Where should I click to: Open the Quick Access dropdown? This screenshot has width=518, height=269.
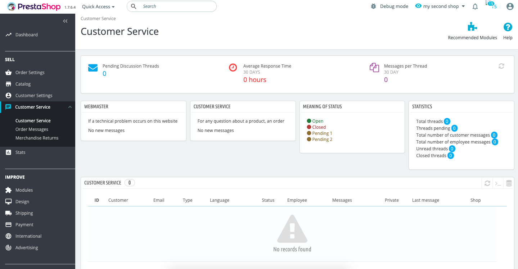pos(98,6)
